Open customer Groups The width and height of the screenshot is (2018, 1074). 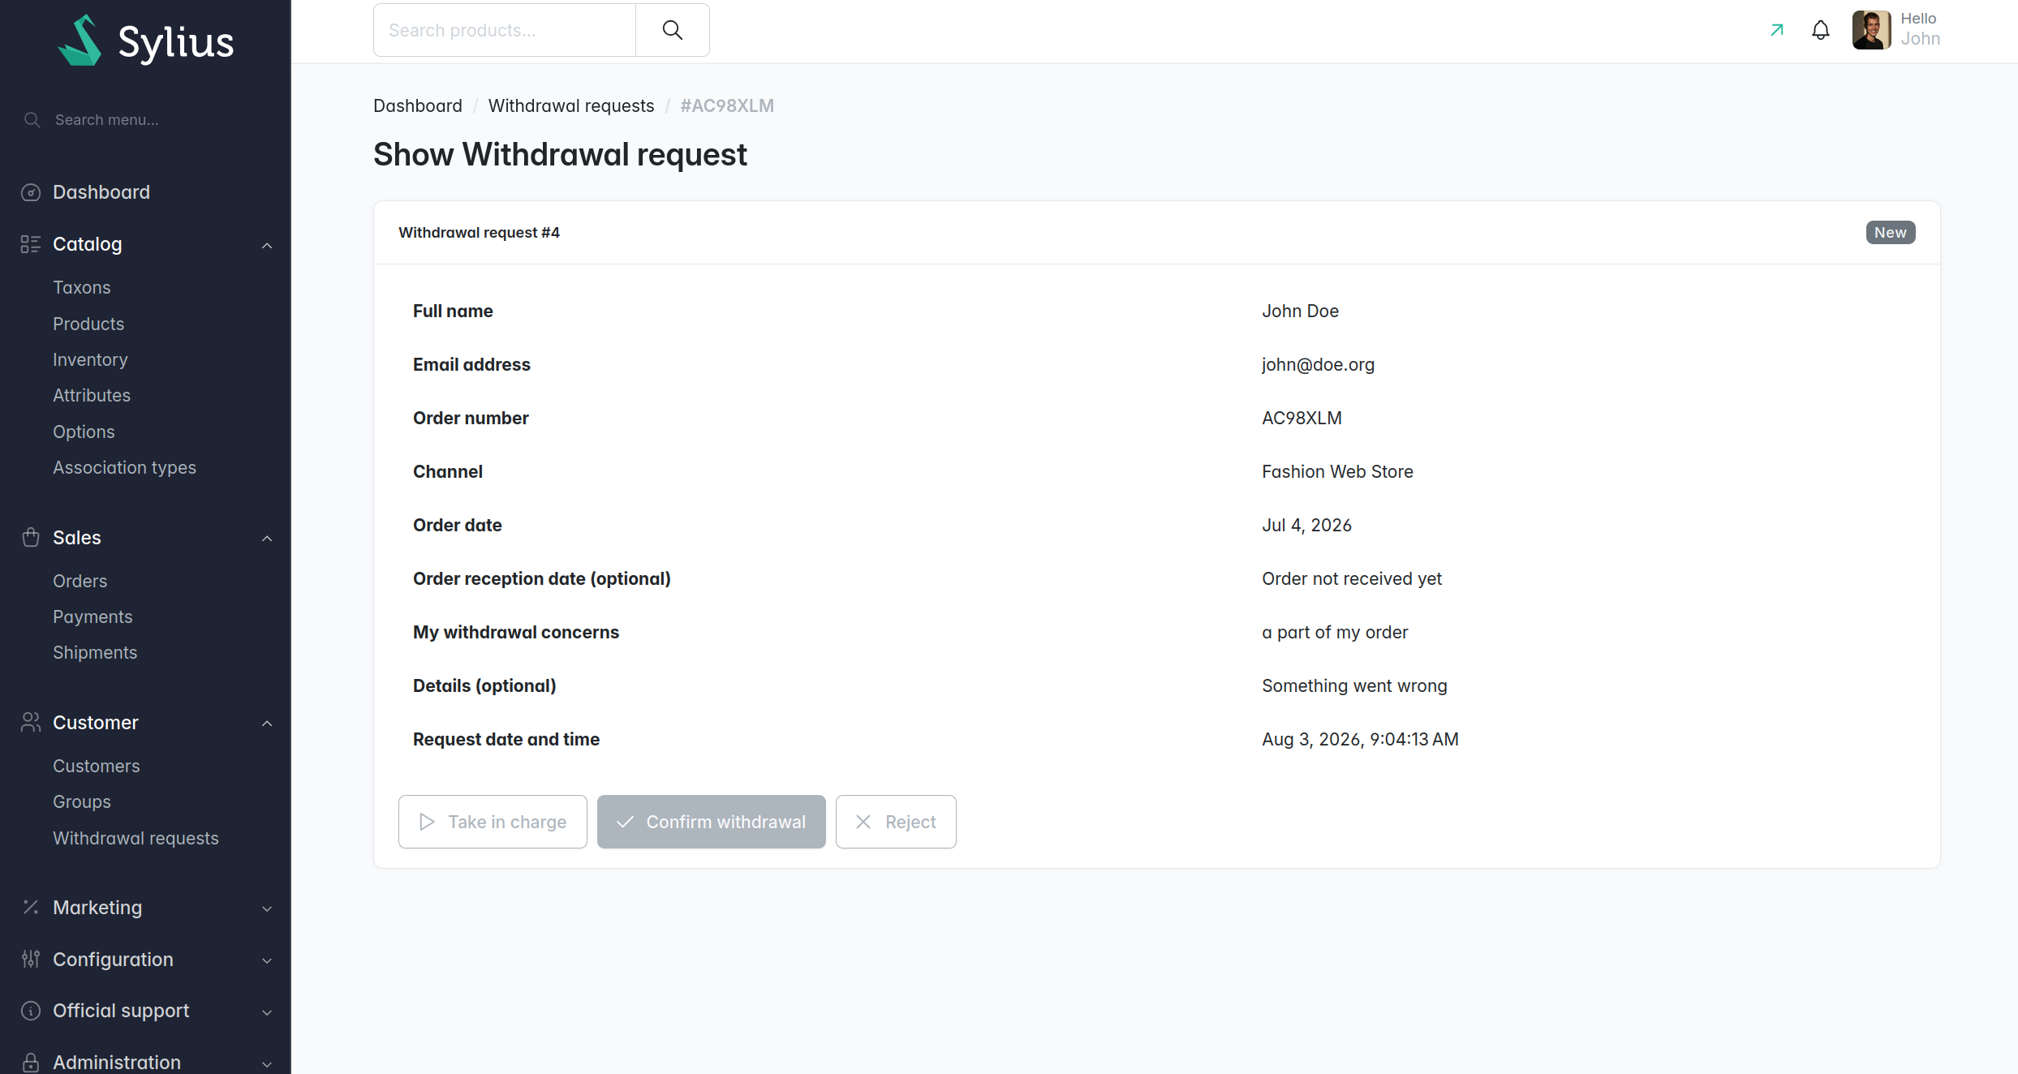pyautogui.click(x=82, y=801)
